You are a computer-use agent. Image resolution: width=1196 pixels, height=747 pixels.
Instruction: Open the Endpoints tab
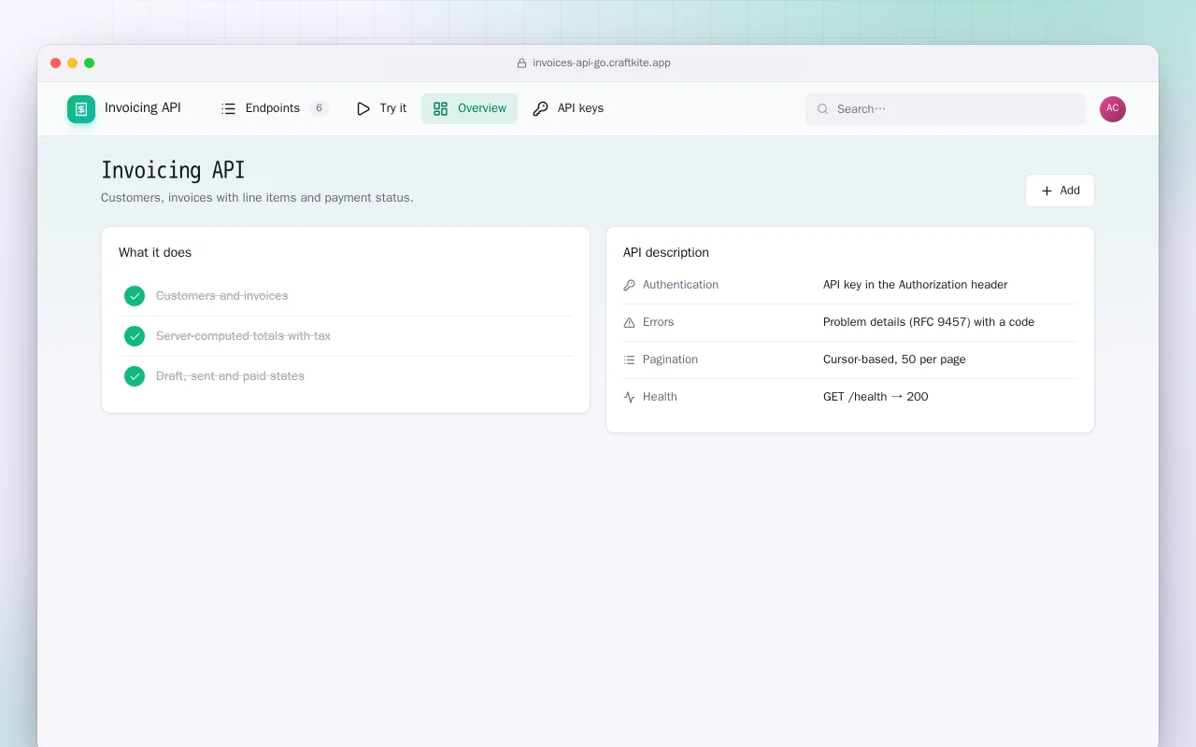(x=275, y=108)
